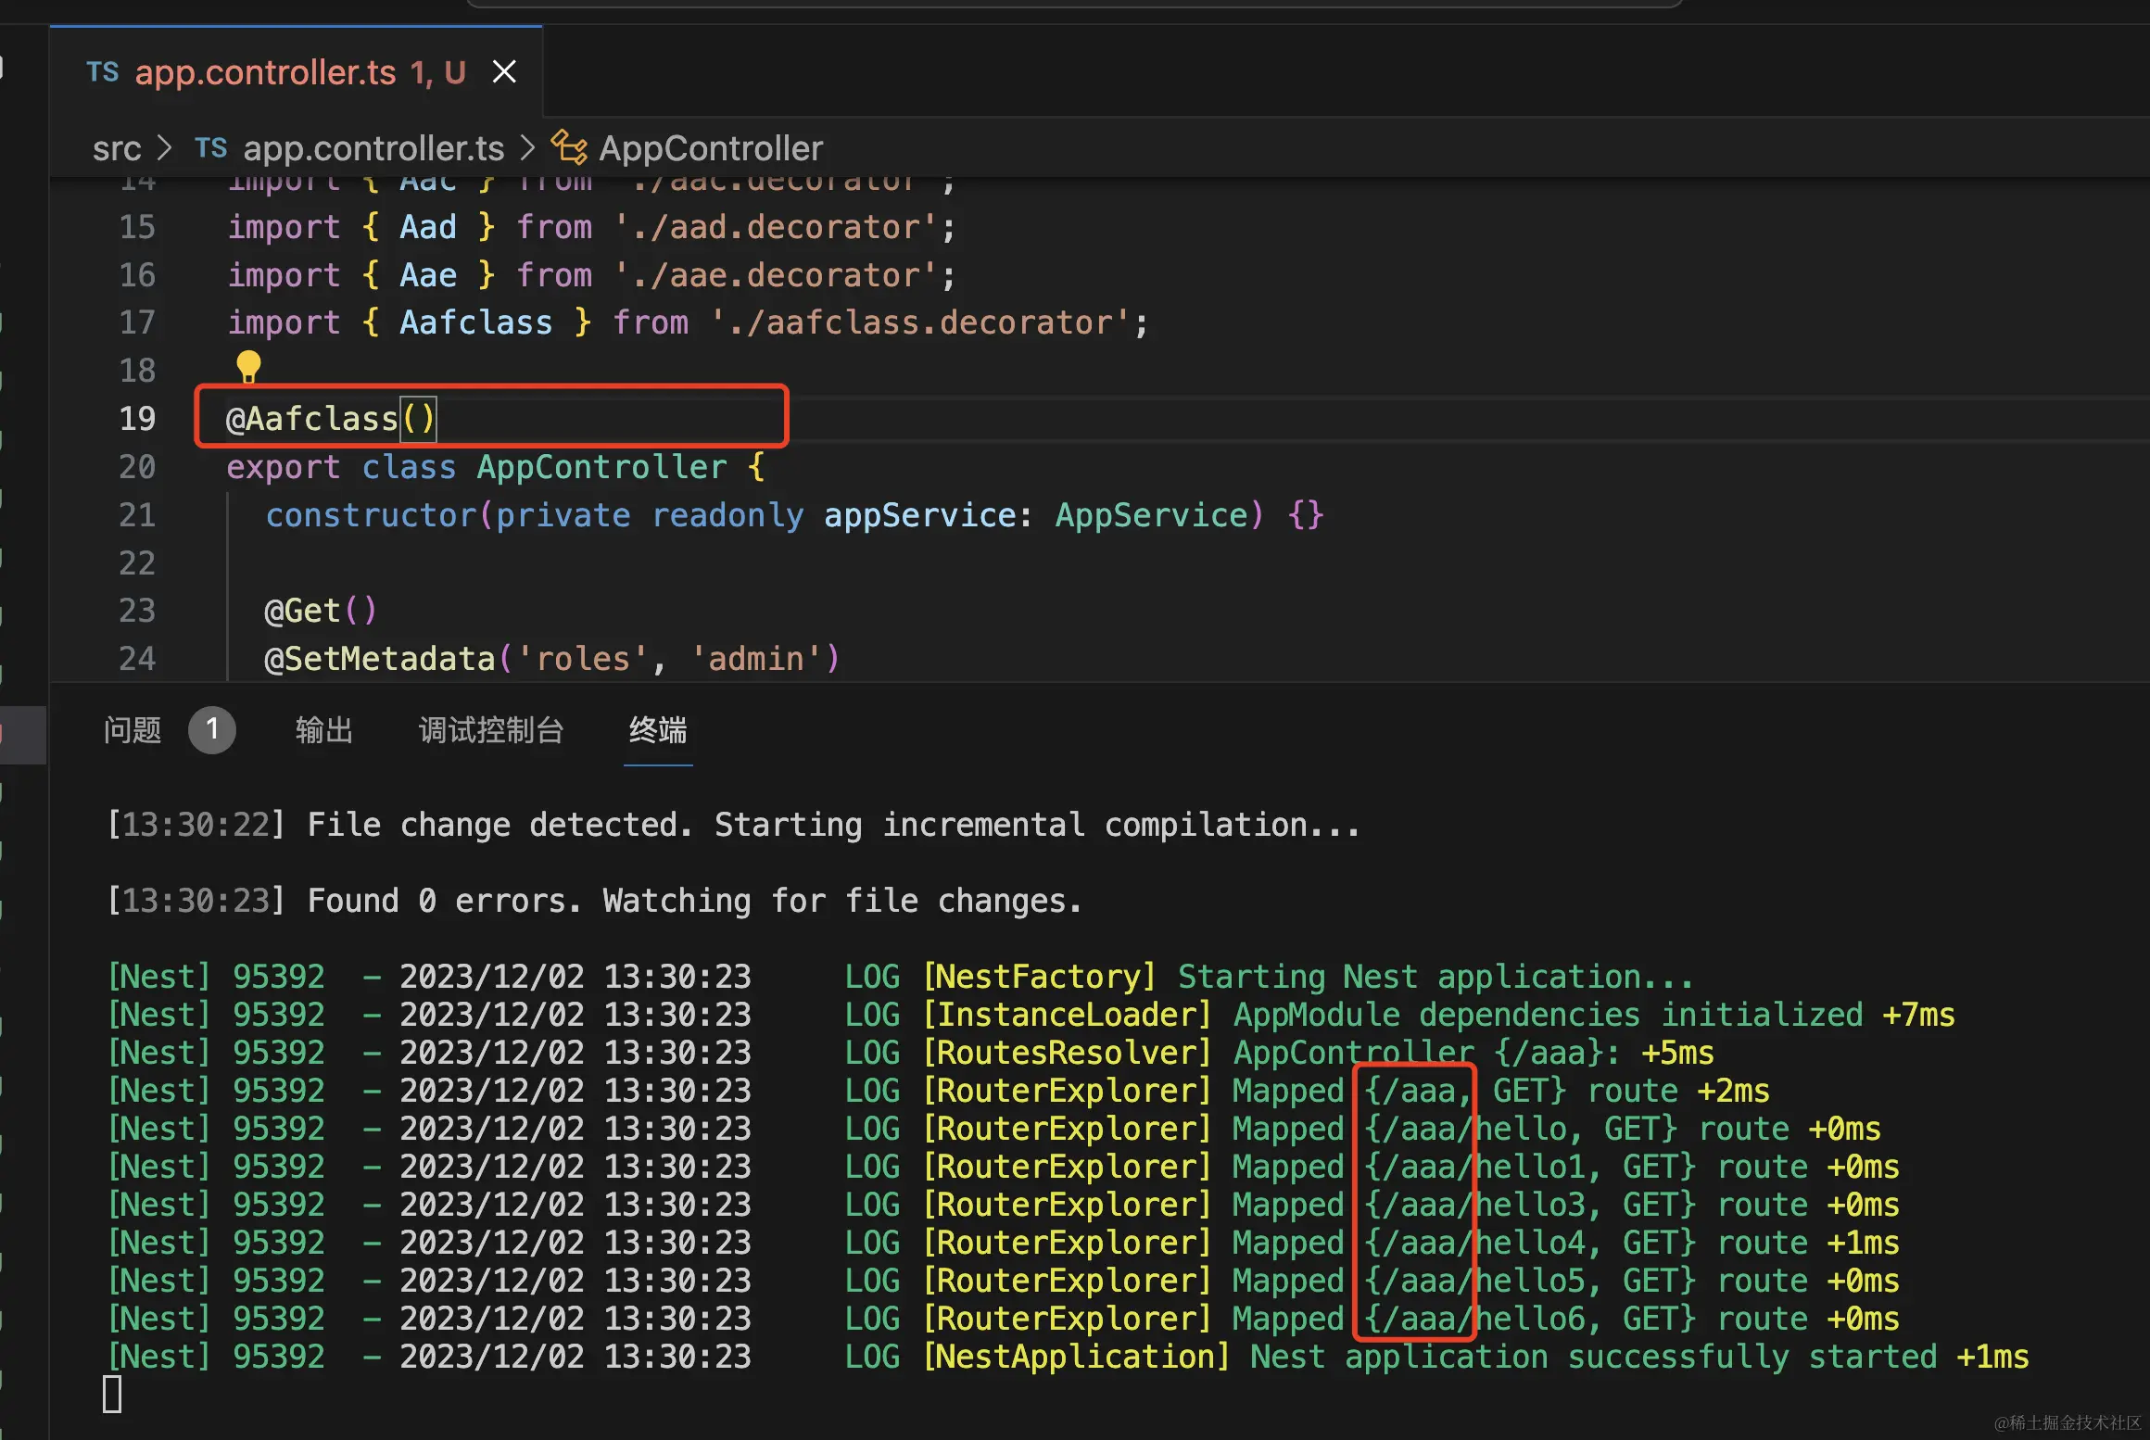Open the src folder breadcrumb
This screenshot has width=2150, height=1440.
117,148
